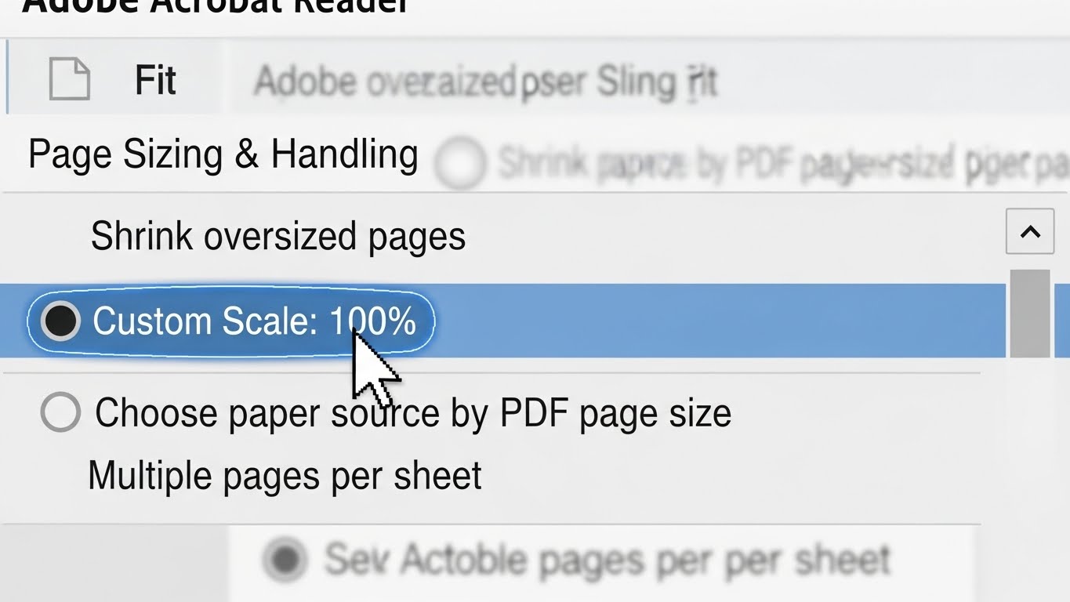Image resolution: width=1070 pixels, height=602 pixels.
Task: Click the page icon beside Fit
Action: pyautogui.click(x=69, y=79)
